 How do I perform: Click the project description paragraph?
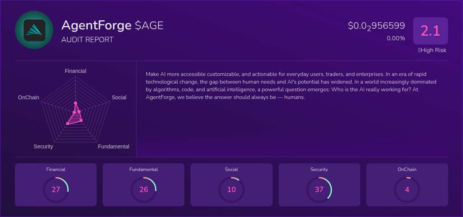pyautogui.click(x=291, y=85)
